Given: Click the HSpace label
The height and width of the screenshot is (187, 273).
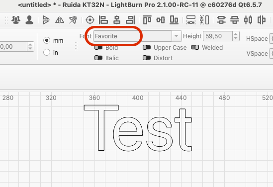Looking at the screenshot, I should pyautogui.click(x=257, y=39).
